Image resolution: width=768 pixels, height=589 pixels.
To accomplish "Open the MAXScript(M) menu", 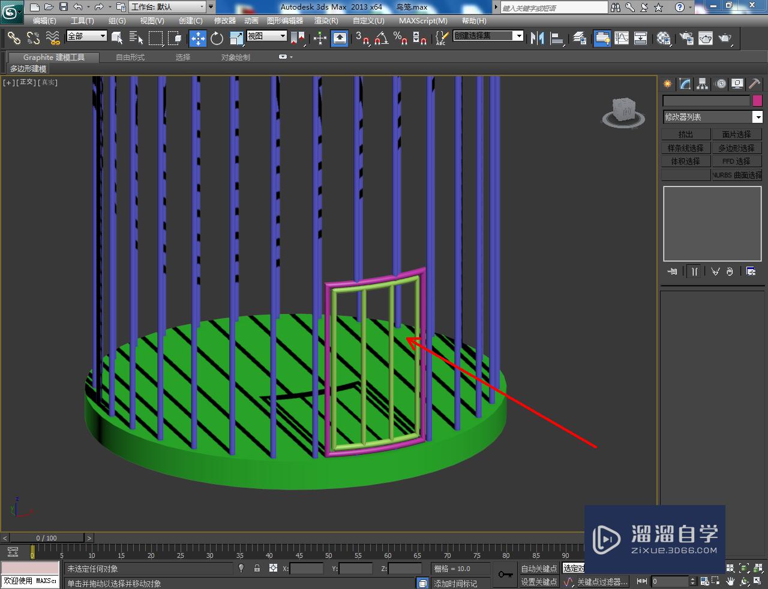I will click(423, 20).
